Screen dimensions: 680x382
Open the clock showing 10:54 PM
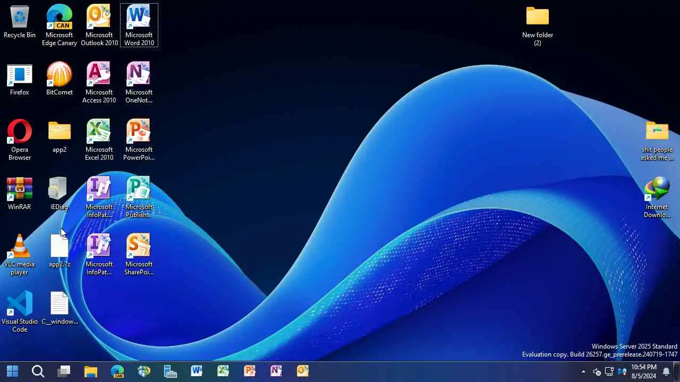[x=643, y=371]
